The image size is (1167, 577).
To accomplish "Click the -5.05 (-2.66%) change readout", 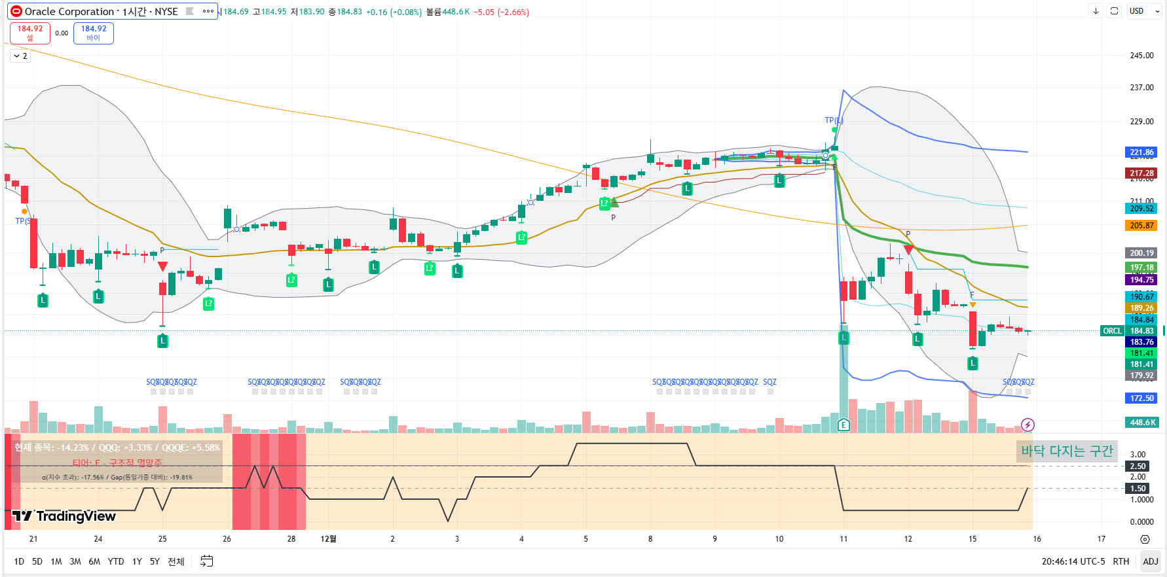I will 501,12.
